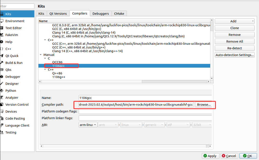Collapse the auto-detected C++ compilers group

pyautogui.click(x=45, y=40)
